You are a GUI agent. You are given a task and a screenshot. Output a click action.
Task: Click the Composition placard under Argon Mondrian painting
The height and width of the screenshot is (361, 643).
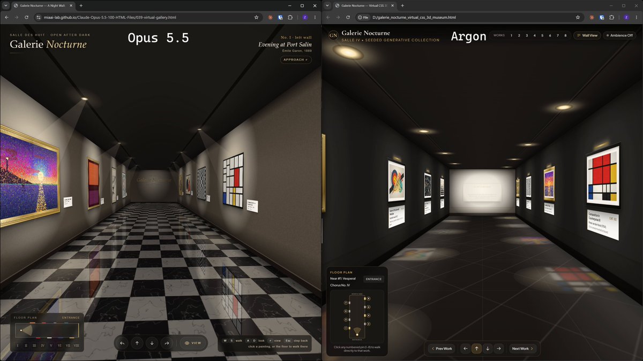603,225
